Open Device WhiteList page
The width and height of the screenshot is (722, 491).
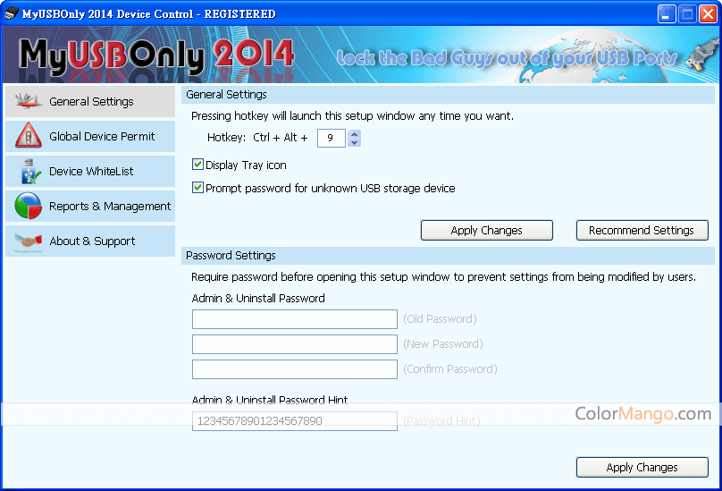pos(90,171)
